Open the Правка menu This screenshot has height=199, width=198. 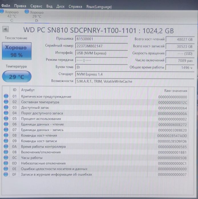point(20,6)
